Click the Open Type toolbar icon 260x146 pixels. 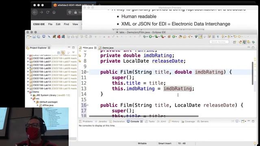180,37
